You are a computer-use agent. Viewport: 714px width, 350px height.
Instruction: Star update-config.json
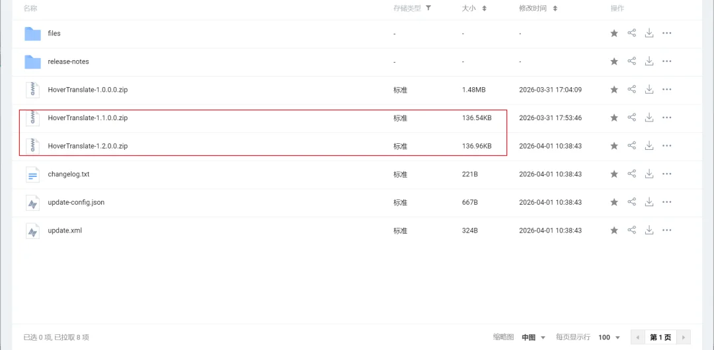(x=614, y=203)
